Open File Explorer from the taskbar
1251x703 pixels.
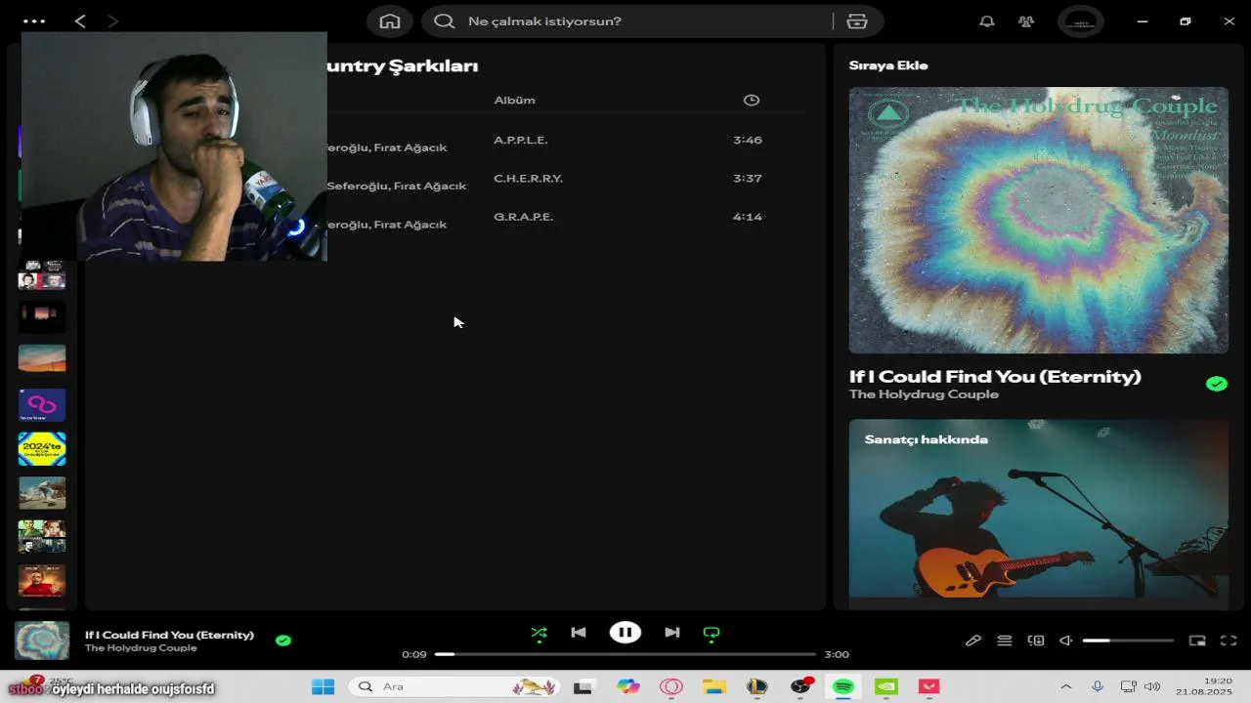(x=714, y=686)
